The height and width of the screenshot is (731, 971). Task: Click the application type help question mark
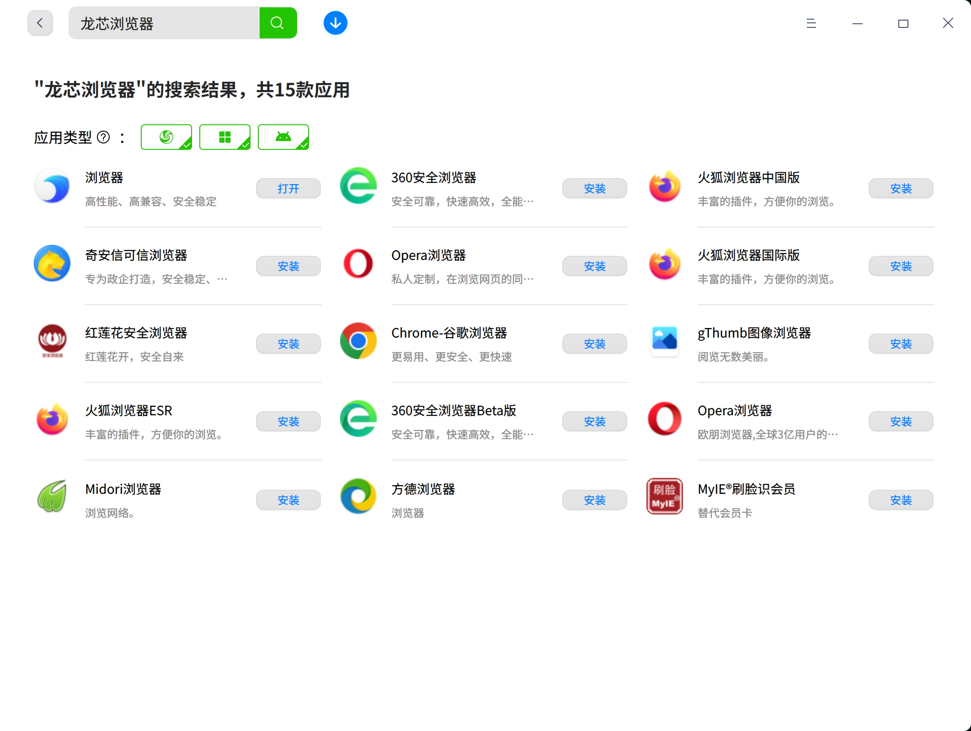point(104,137)
